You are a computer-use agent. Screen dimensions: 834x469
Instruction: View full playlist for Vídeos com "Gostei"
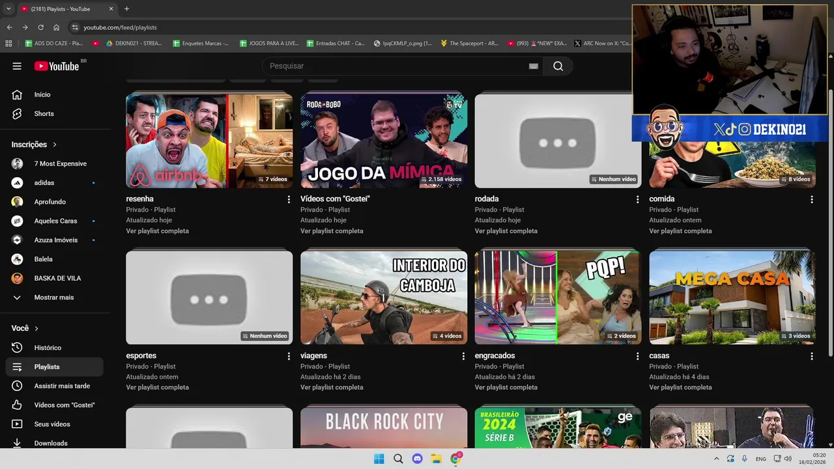[x=332, y=231]
